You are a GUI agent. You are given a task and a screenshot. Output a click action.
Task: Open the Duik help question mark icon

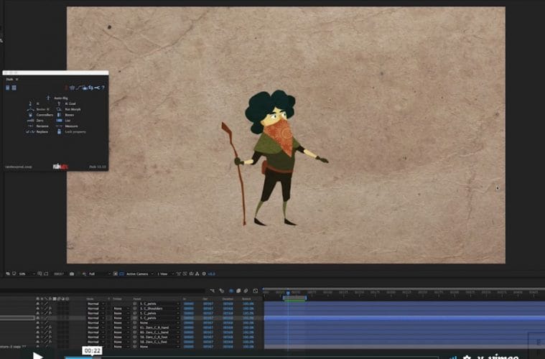click(103, 88)
